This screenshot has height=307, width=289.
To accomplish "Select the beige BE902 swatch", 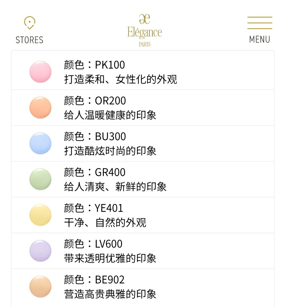I will 40,286.
